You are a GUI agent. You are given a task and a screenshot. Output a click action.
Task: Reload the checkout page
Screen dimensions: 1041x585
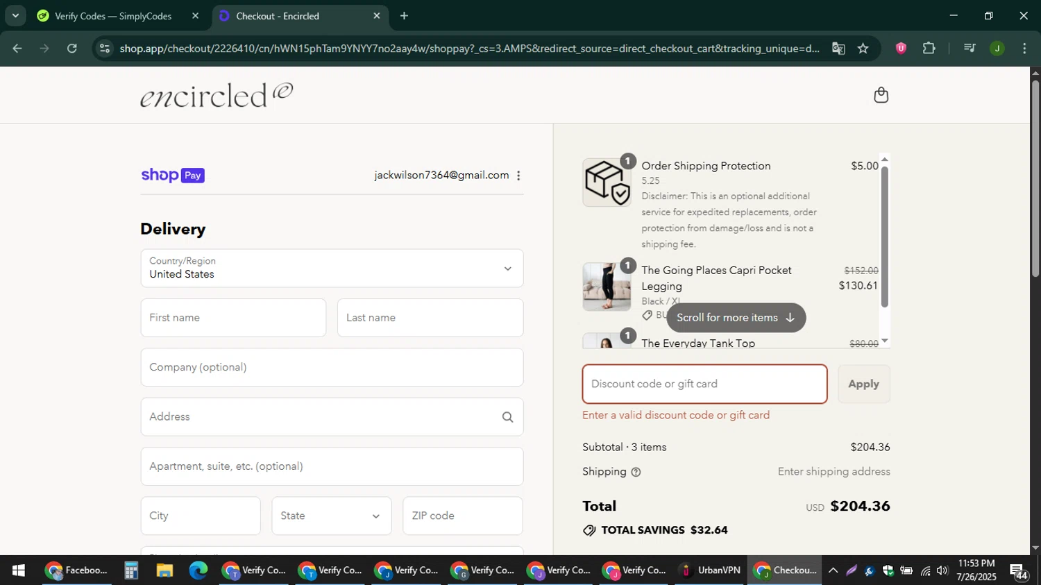pyautogui.click(x=72, y=49)
